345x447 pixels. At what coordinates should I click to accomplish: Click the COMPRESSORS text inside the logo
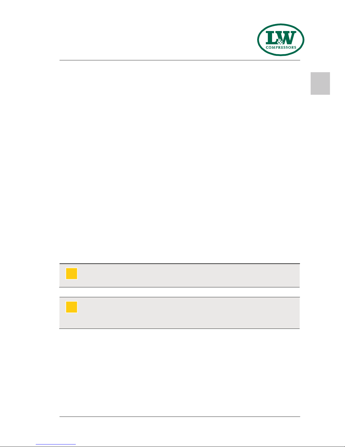coord(281,47)
